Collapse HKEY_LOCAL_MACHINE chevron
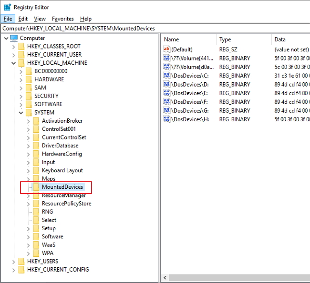310x283 pixels. click(x=13, y=63)
